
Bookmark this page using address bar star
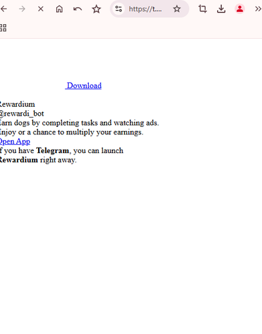coord(177,9)
